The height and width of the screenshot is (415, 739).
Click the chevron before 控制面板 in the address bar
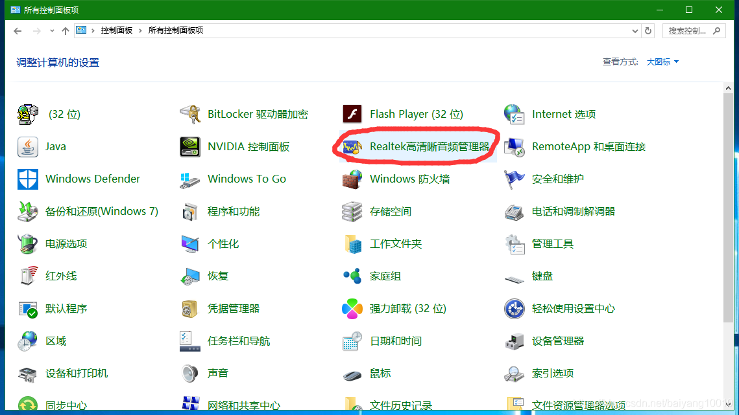93,30
